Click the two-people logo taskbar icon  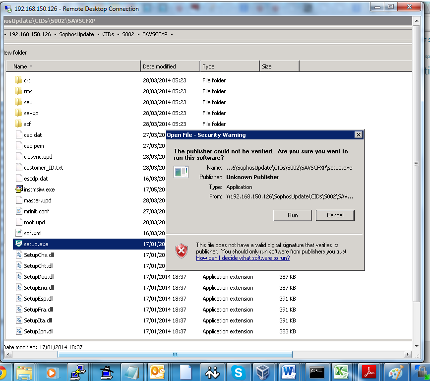coord(212,373)
